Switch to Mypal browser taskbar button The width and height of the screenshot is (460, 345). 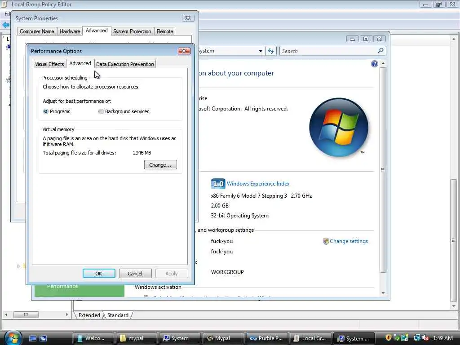[223, 338]
